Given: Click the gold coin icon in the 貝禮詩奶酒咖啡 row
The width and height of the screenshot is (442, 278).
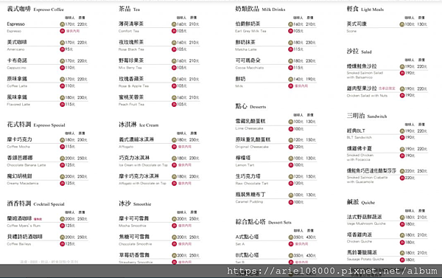Looking at the screenshot, I should click(x=63, y=237).
